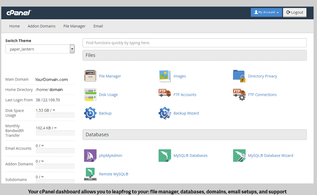317x195 pixels.
Task: Open the MySQL Database Wizard icon
Action: tap(239, 155)
